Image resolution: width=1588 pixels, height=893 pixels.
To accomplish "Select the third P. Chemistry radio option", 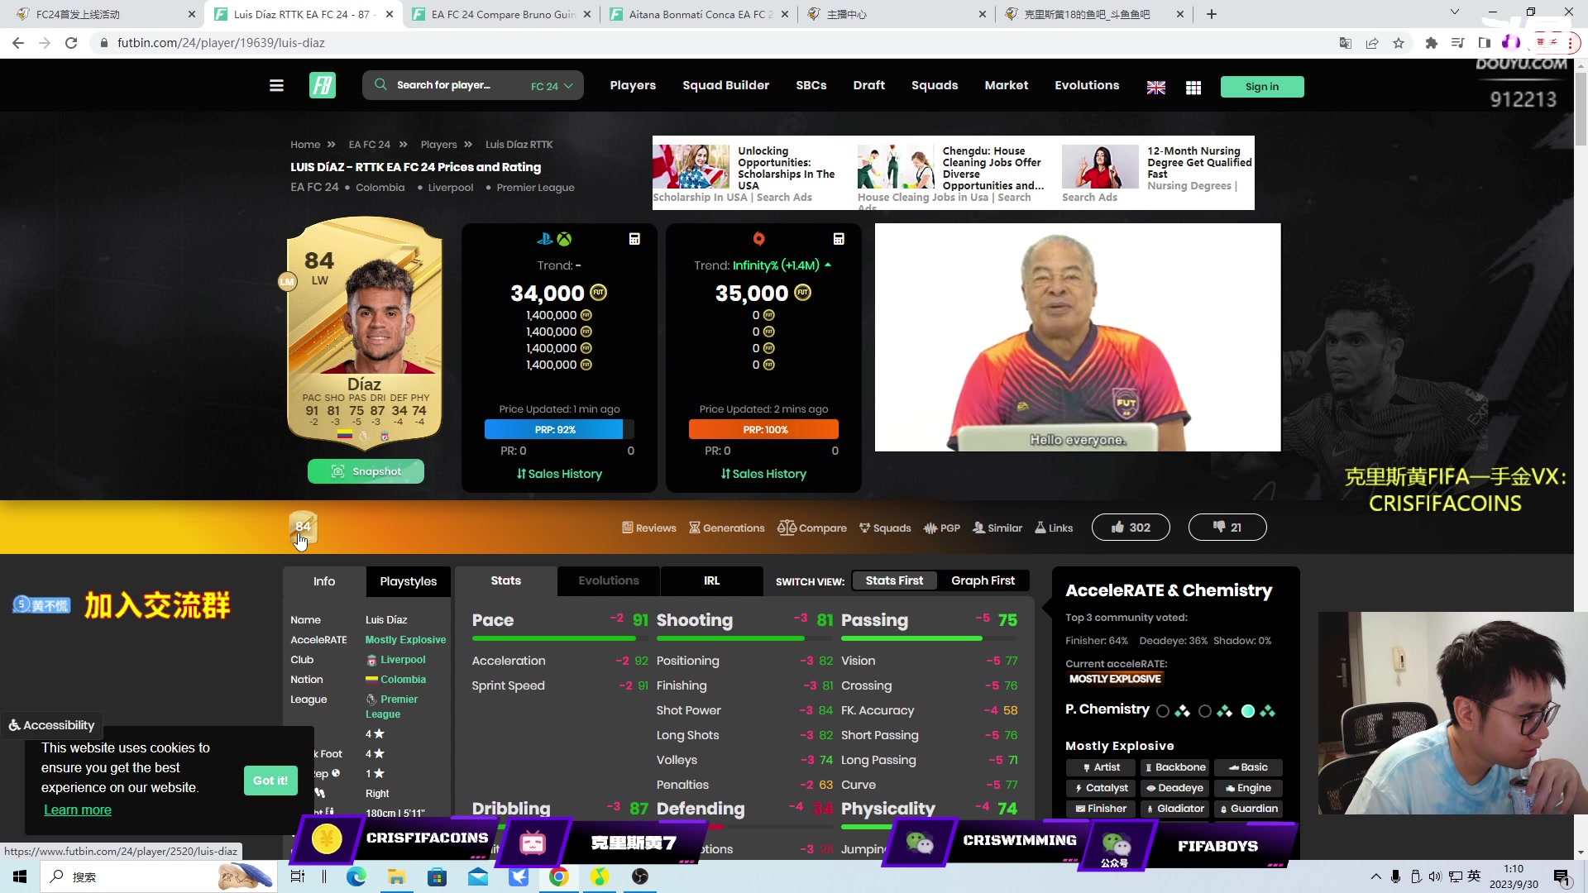I will click(1247, 711).
